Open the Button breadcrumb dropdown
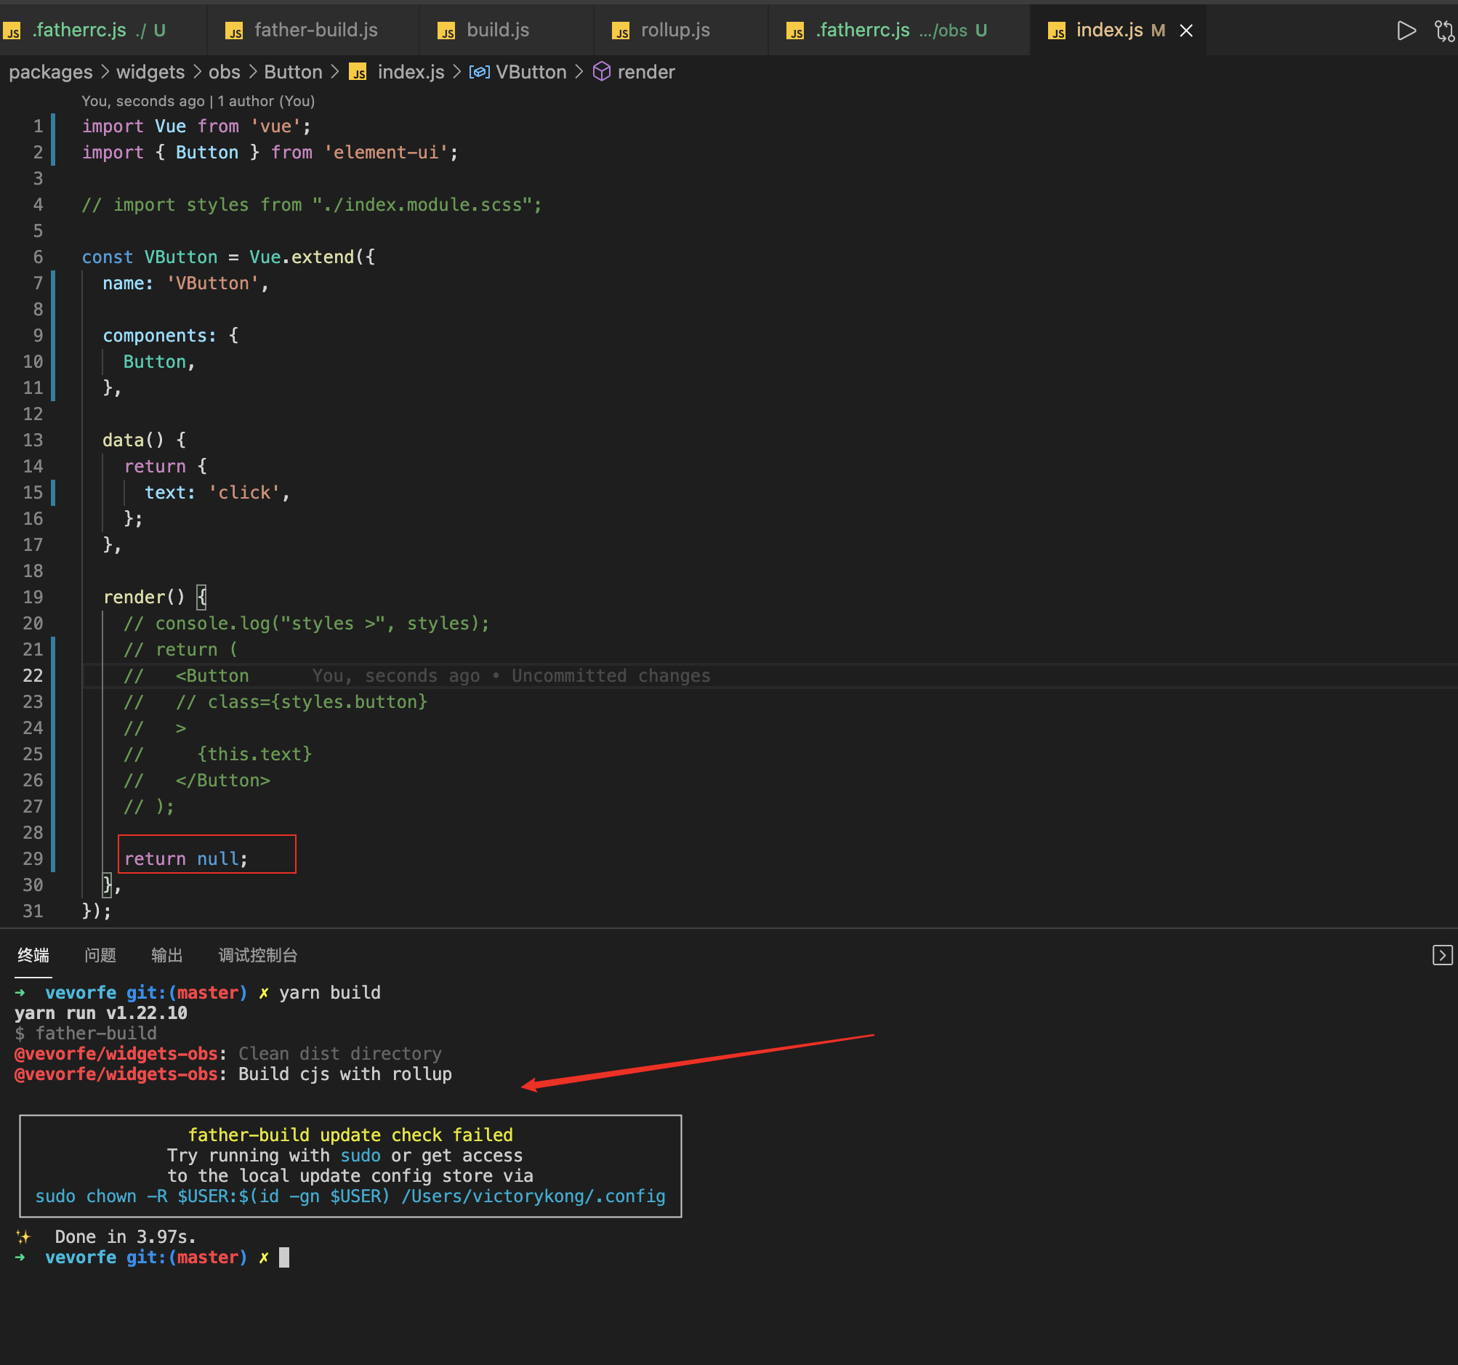This screenshot has height=1365, width=1458. (293, 72)
